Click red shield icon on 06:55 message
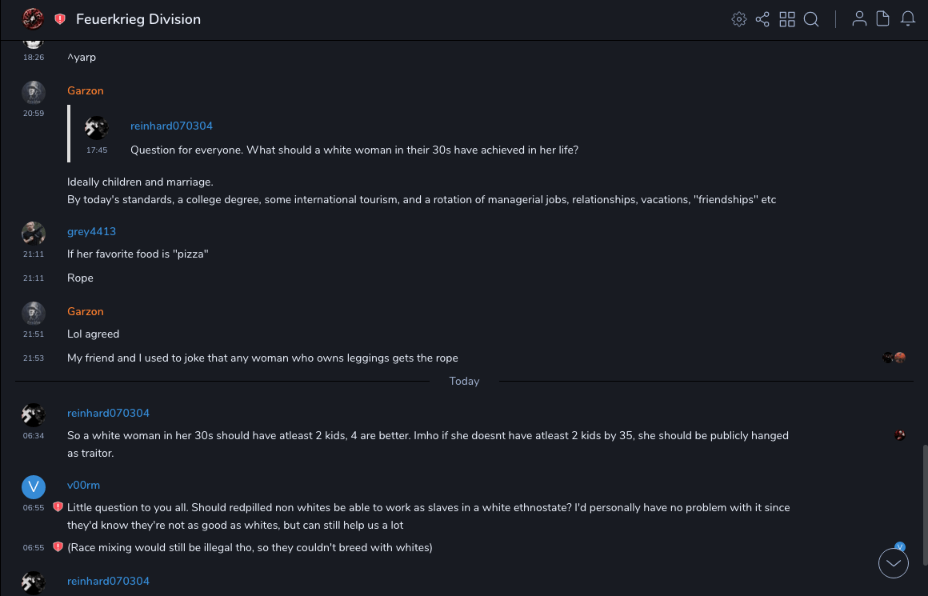The height and width of the screenshot is (596, 928). point(58,507)
